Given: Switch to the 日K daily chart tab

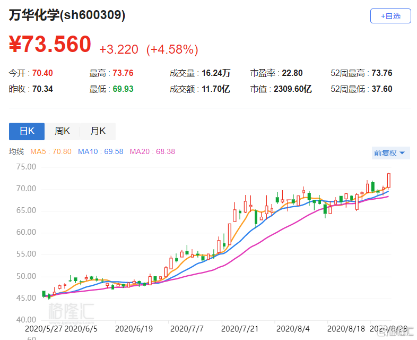Looking at the screenshot, I should click(x=27, y=131).
